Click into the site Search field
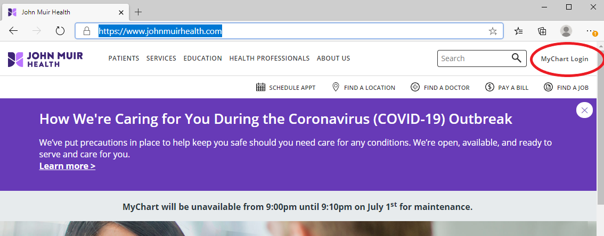 pyautogui.click(x=471, y=58)
